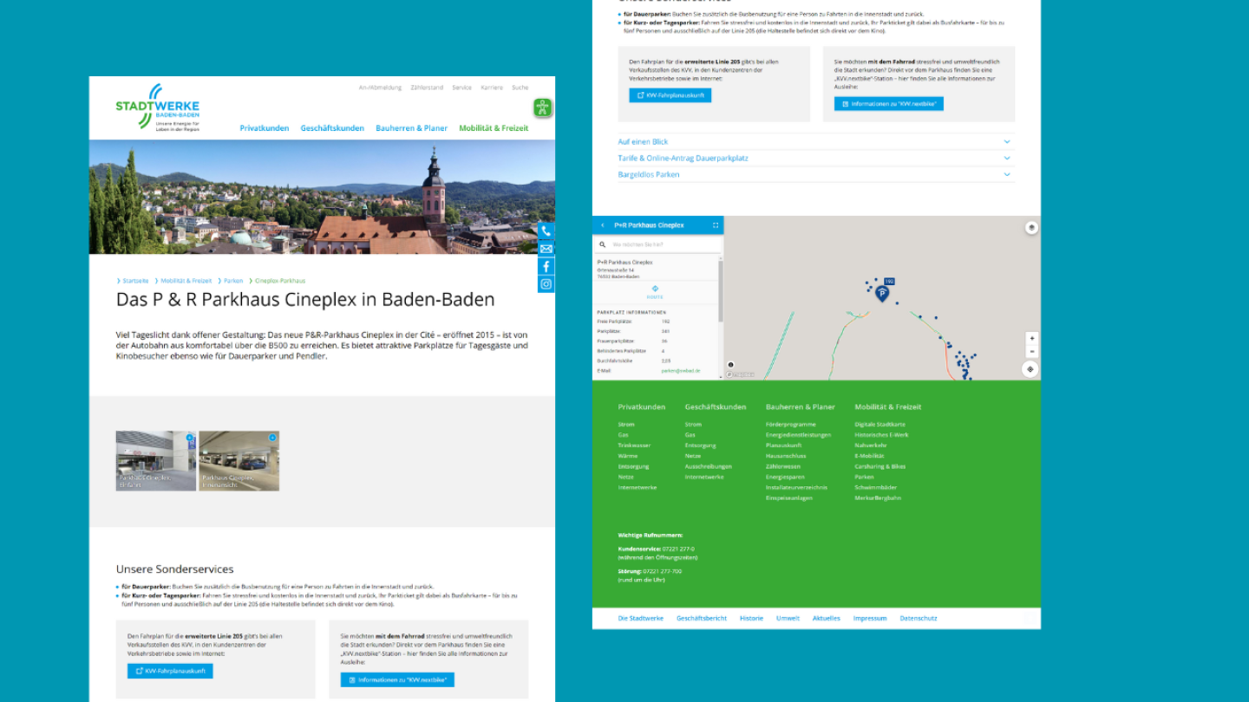Screen dimensions: 1249x702
Task: Open the Instagram icon link
Action: point(546,284)
